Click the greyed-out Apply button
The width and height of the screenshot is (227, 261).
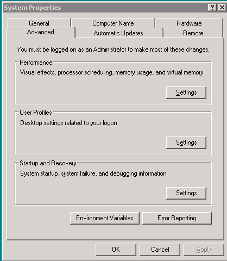(x=204, y=250)
